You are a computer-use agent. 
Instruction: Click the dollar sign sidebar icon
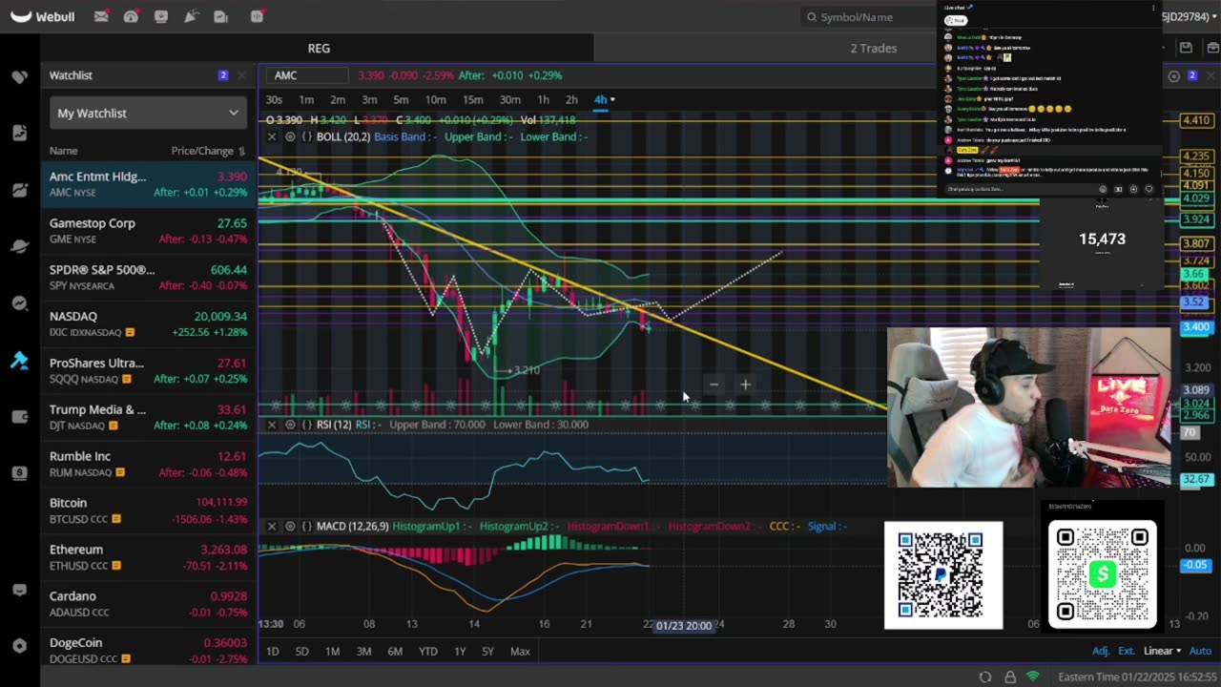(19, 472)
